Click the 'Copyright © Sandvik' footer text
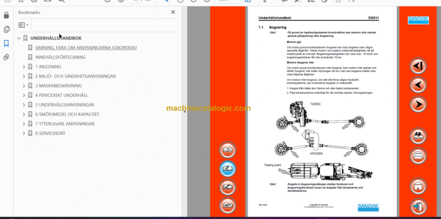Viewport: 441px width, 219px height. [319, 205]
